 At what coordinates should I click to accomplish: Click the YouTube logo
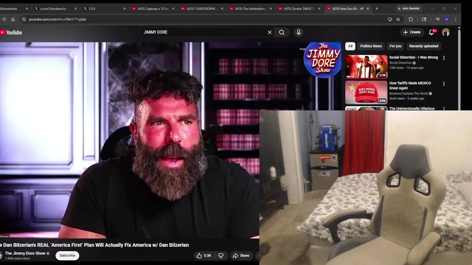11,32
